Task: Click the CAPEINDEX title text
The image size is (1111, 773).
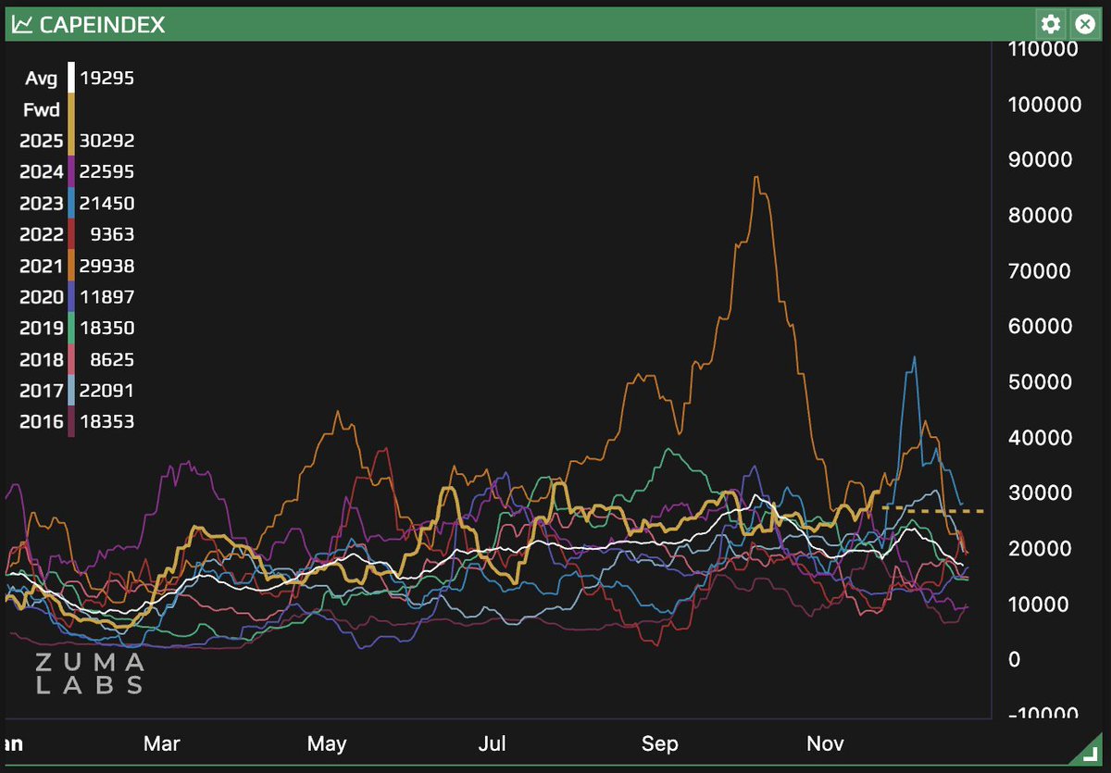Action: pyautogui.click(x=103, y=25)
